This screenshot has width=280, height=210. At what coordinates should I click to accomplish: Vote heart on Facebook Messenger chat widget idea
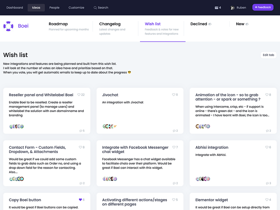[174, 147]
